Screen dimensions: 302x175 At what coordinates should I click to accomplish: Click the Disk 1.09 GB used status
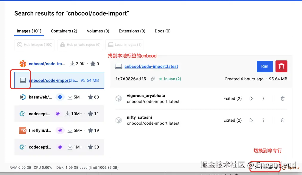pos(88,168)
